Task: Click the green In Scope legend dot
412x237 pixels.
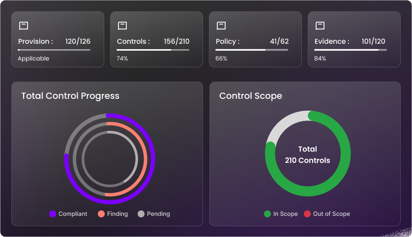Action: [267, 214]
